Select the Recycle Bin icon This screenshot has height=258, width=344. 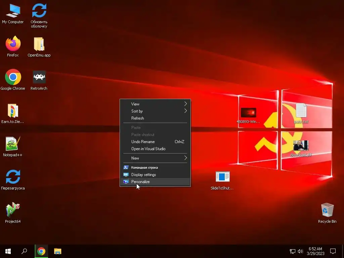click(327, 213)
